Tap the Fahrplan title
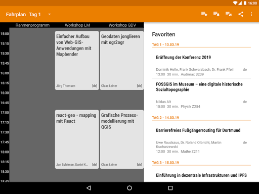Image resolution: width=259 pixels, height=194 pixels. point(16,15)
